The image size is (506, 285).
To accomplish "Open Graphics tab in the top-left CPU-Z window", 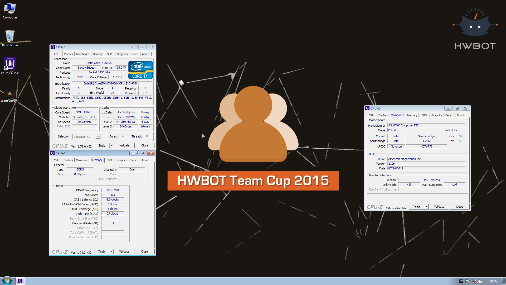I will pyautogui.click(x=122, y=54).
